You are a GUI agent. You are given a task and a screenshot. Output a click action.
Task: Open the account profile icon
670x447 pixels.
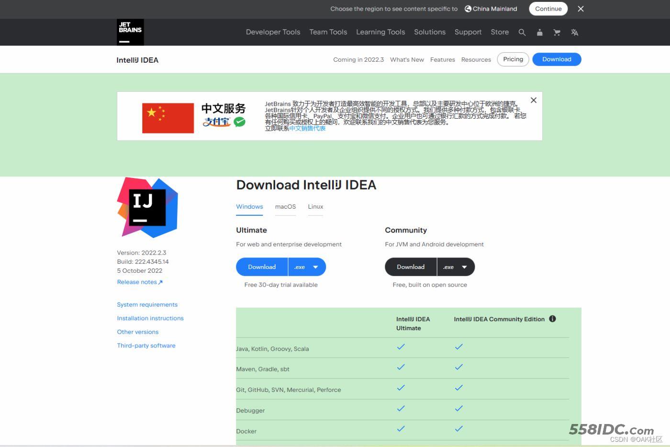tap(539, 33)
